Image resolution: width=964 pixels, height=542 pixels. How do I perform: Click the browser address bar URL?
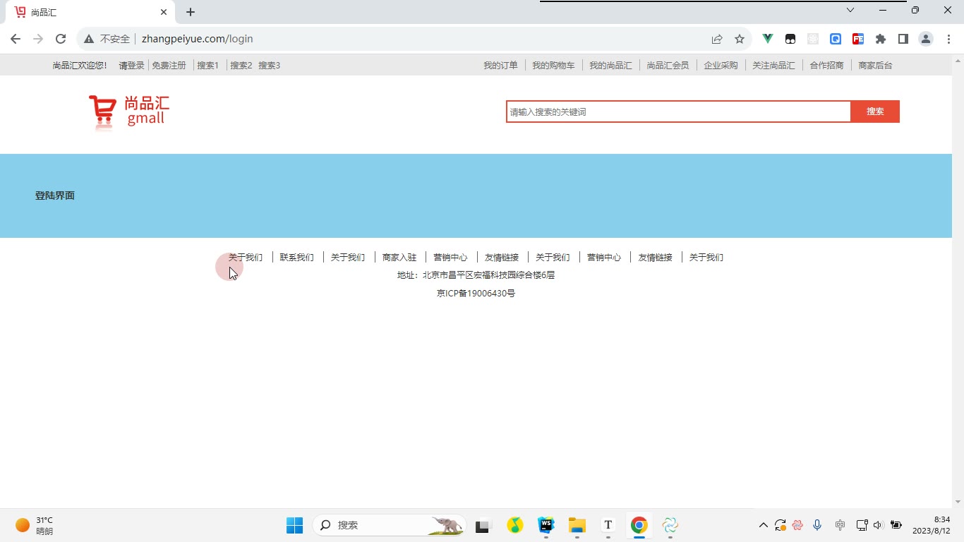click(x=197, y=39)
